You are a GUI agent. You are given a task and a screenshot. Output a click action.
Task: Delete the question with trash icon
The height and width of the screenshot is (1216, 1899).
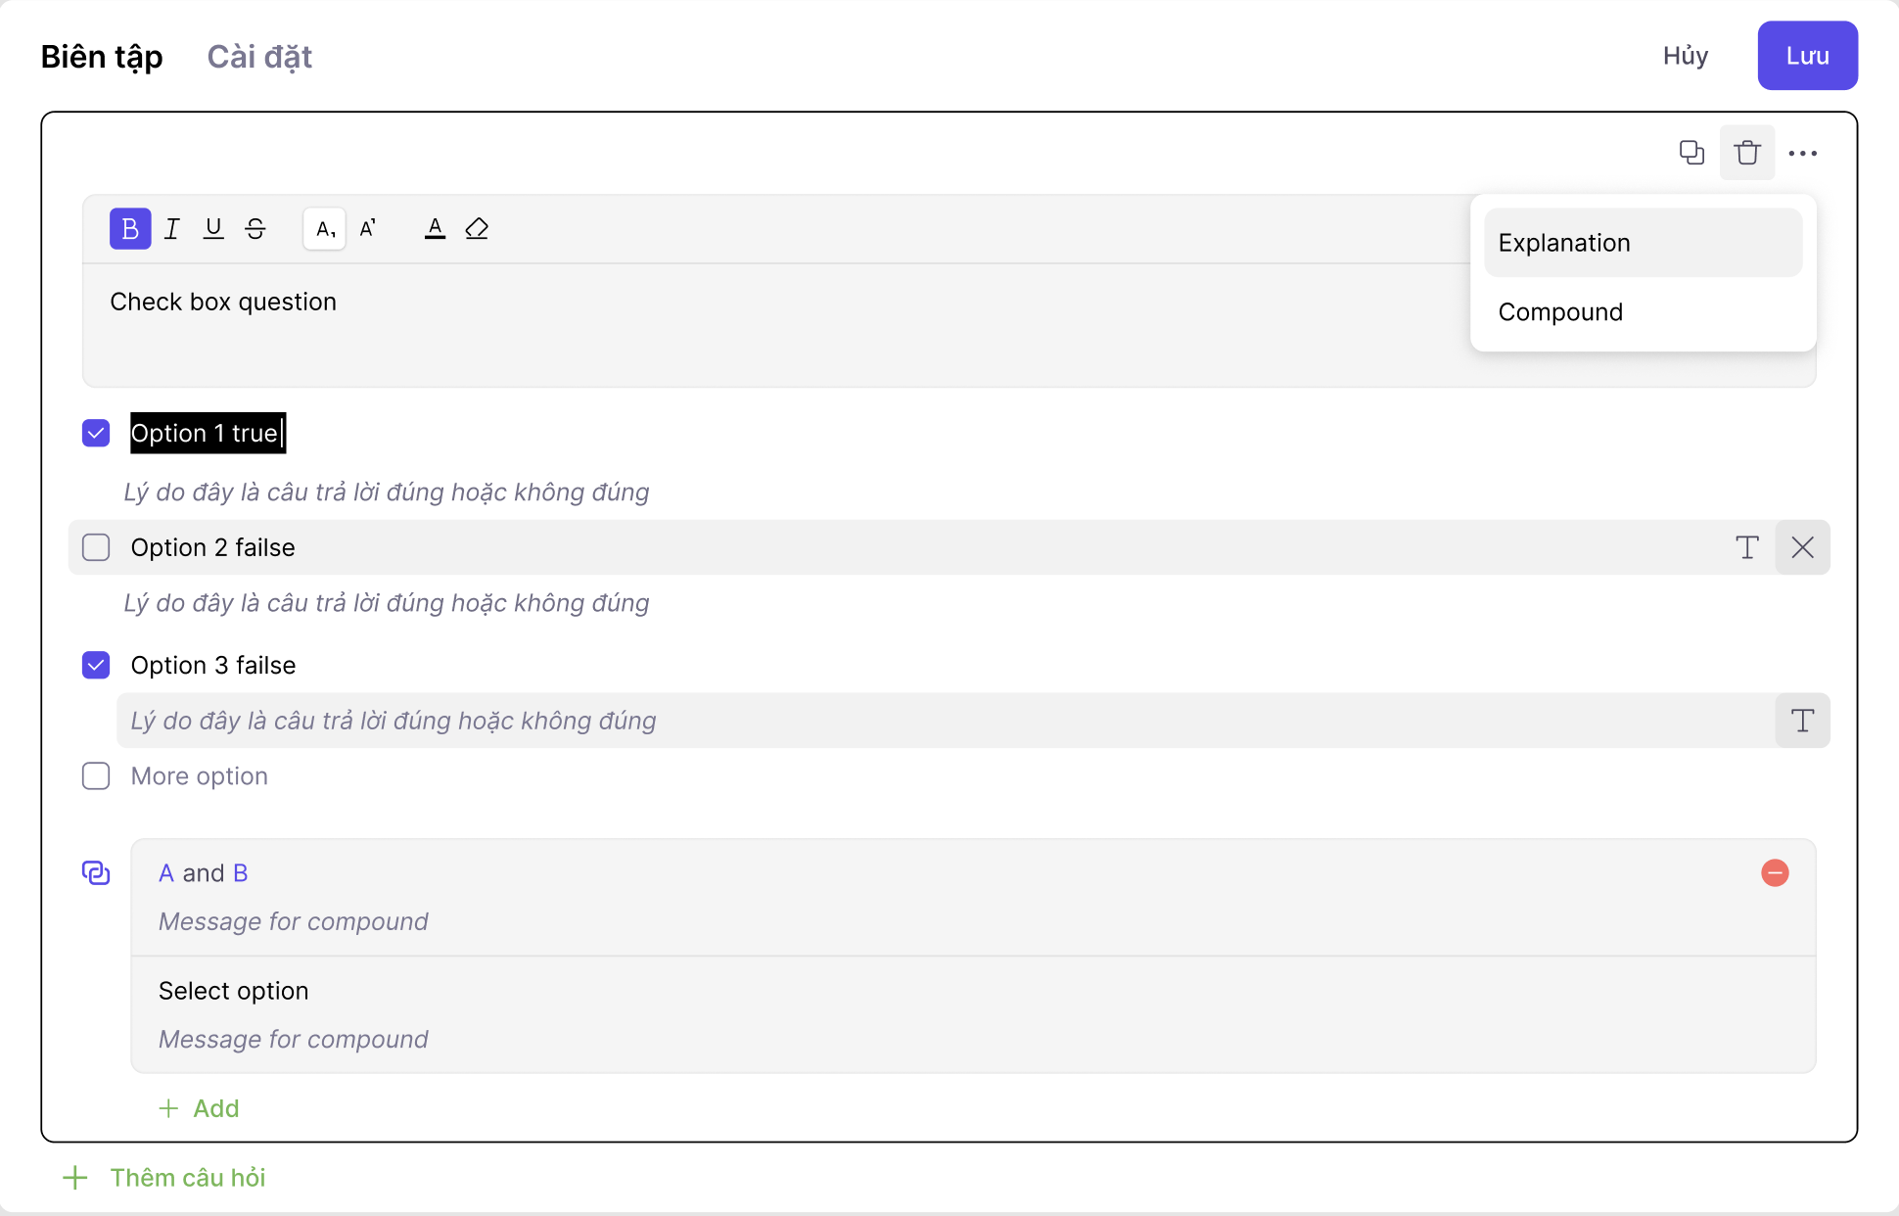1747,153
